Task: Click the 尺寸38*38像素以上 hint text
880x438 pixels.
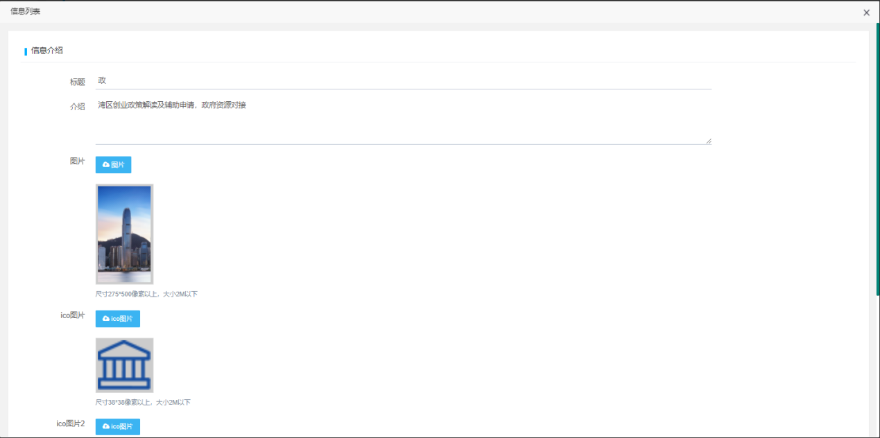Action: point(143,403)
